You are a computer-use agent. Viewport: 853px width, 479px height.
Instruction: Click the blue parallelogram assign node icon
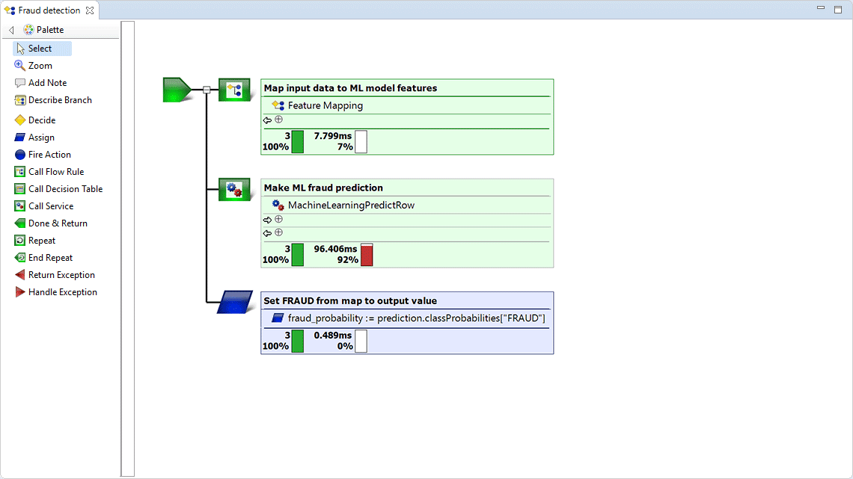[x=234, y=302]
